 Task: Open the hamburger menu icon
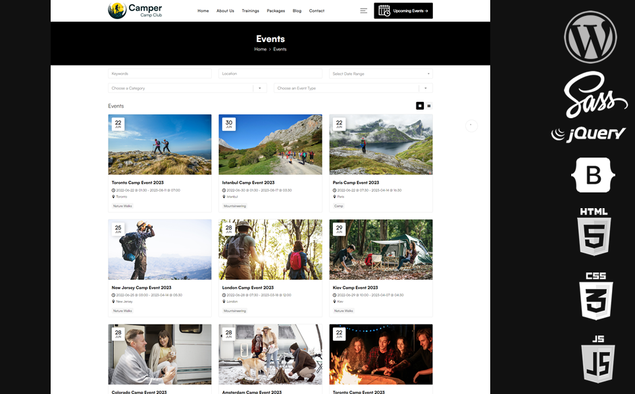click(363, 11)
